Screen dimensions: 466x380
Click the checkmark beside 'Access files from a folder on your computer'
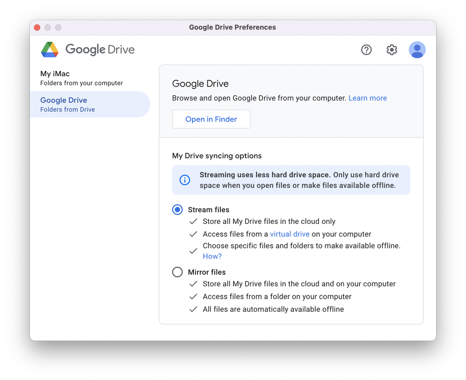(x=193, y=296)
